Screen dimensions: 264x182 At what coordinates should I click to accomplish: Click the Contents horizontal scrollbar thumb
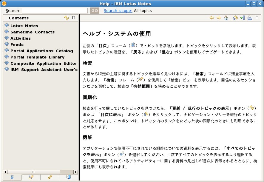[x=33, y=172]
